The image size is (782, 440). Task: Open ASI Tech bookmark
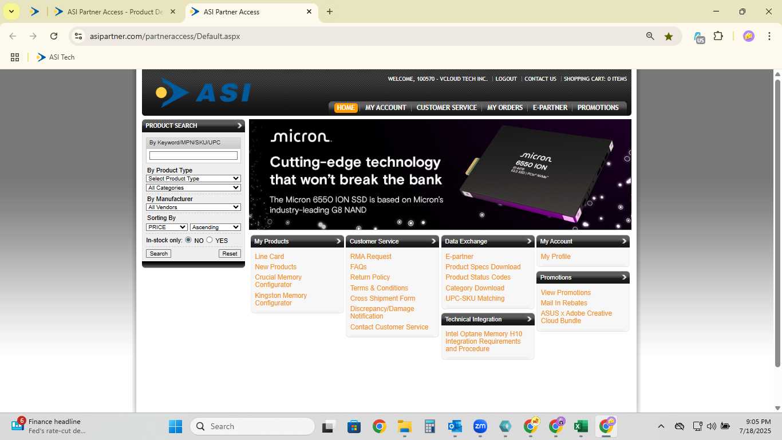(56, 57)
